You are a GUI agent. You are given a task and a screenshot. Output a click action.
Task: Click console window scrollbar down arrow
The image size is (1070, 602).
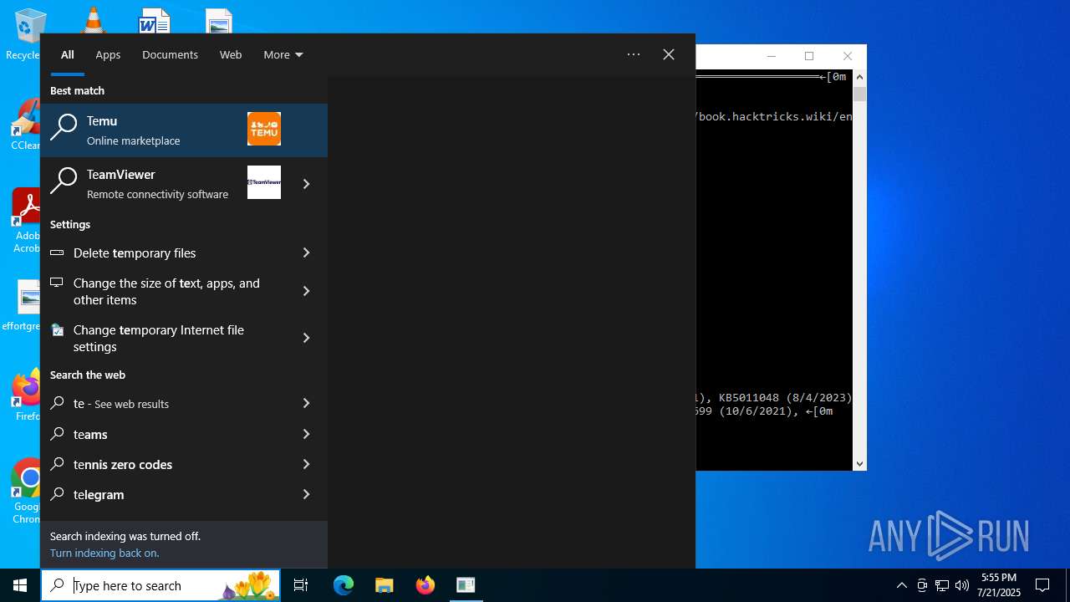coord(859,463)
